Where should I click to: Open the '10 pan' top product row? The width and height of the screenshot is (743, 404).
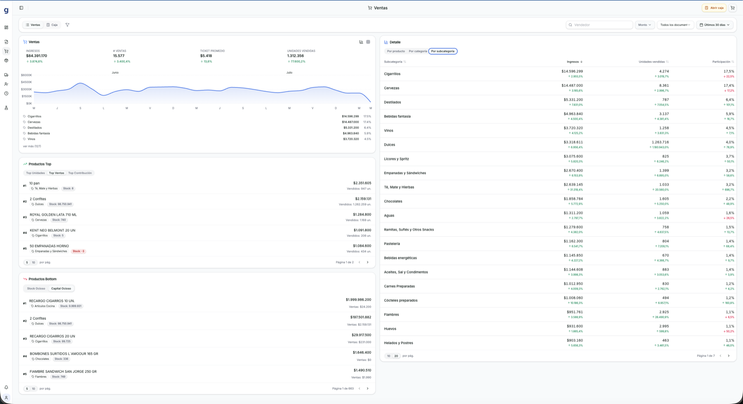pyautogui.click(x=197, y=186)
